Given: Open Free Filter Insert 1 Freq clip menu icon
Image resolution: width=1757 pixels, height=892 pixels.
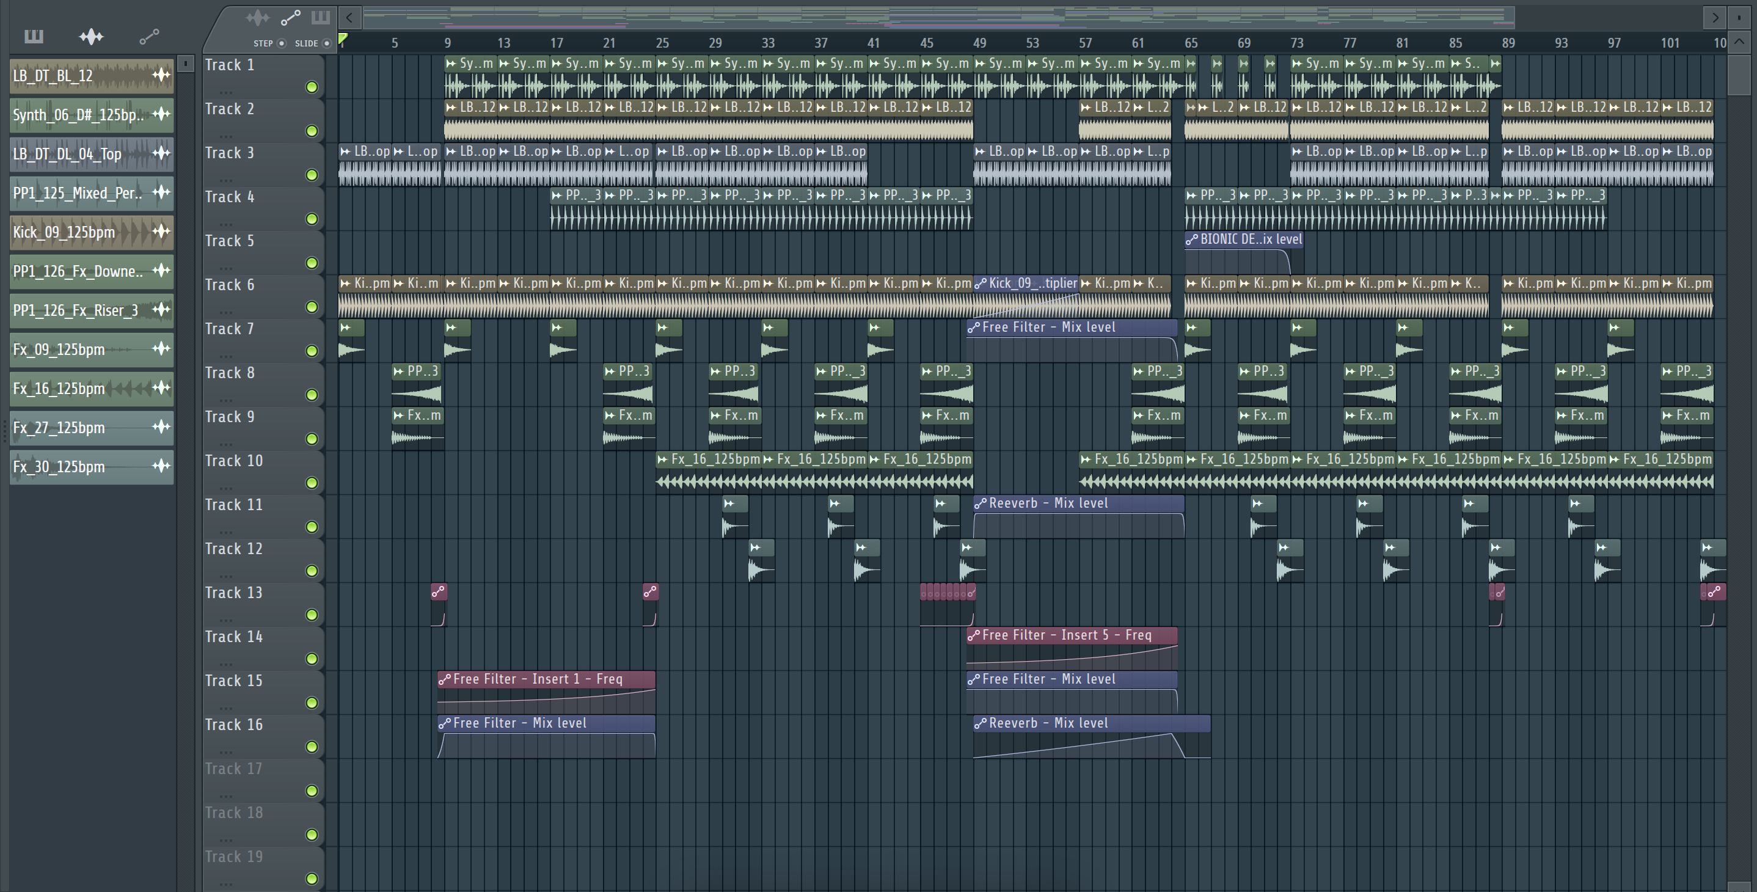Looking at the screenshot, I should tap(445, 679).
